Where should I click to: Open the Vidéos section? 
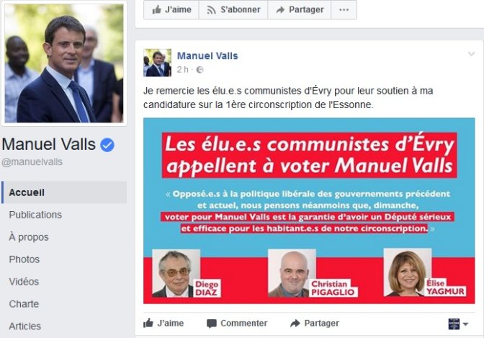[24, 282]
